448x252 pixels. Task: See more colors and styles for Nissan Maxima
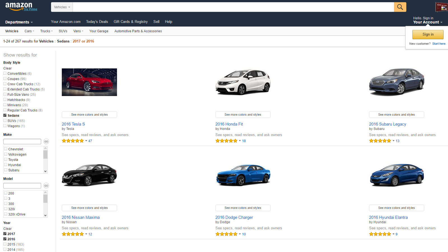click(x=89, y=208)
